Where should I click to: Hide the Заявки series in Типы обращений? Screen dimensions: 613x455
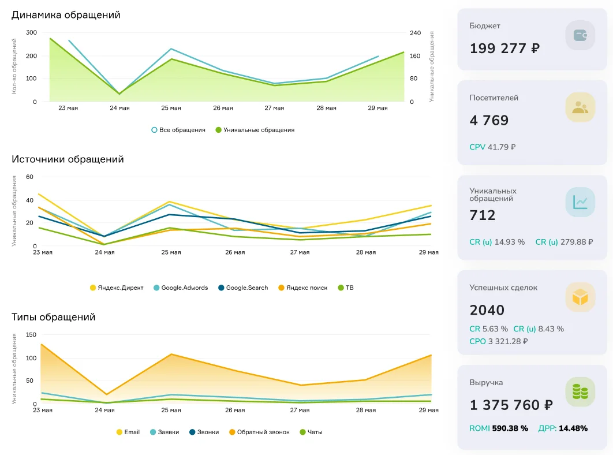[x=165, y=432]
